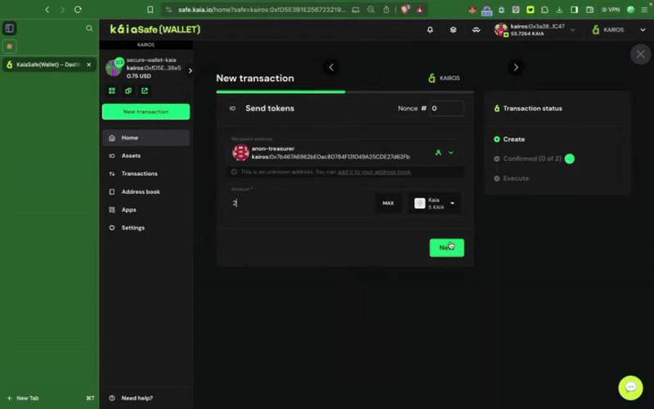Click the batch transactions stack icon
This screenshot has height=409, width=654.
[x=453, y=29]
